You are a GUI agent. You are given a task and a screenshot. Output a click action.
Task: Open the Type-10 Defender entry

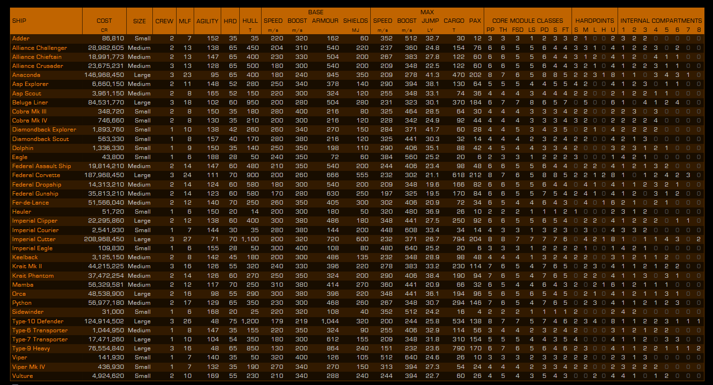point(38,321)
